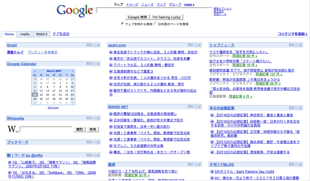Expand the 楽天の「非公認マスコット」 headline

(x=111, y=59)
